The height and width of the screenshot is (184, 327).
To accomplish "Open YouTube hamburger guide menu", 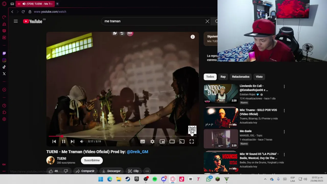I will point(16,21).
